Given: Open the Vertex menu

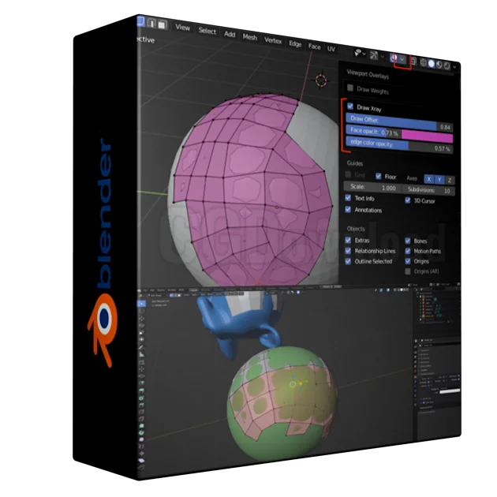Looking at the screenshot, I should coord(273,40).
